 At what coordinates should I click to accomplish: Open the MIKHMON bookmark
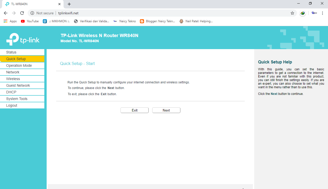pos(56,21)
